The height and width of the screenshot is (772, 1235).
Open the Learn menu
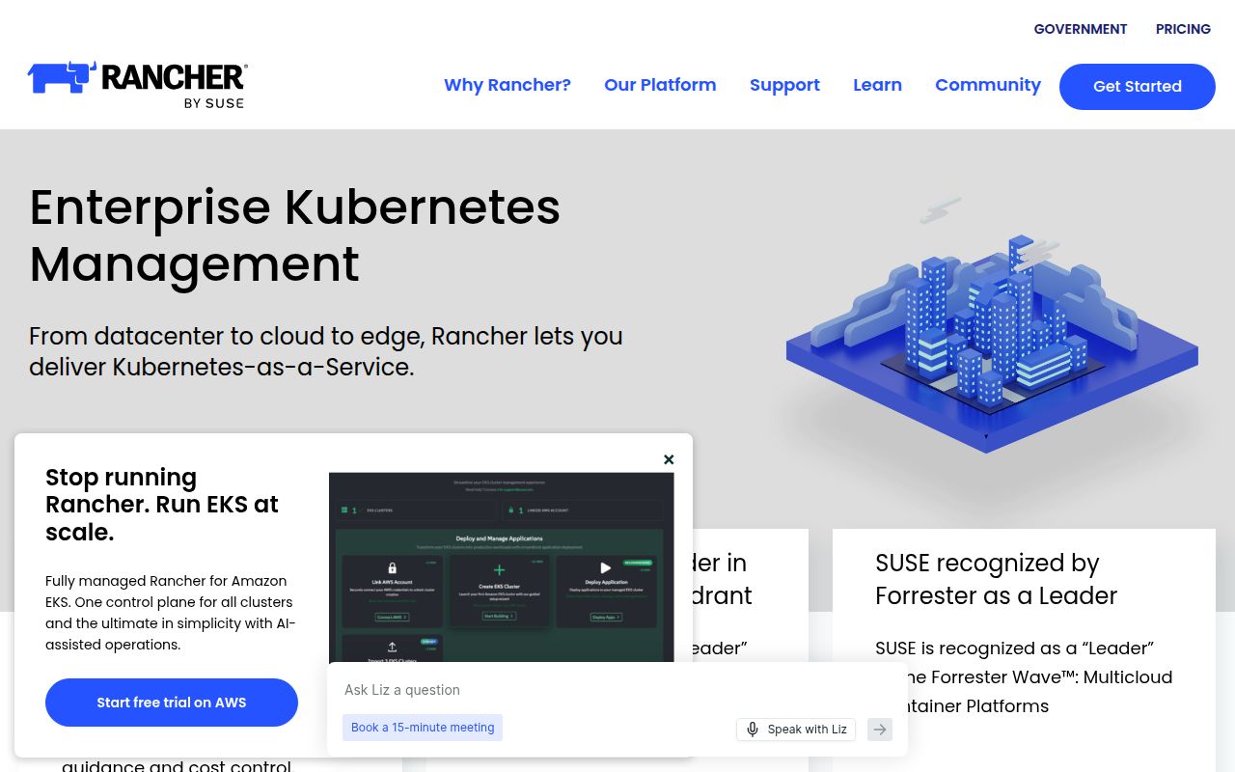pos(877,85)
